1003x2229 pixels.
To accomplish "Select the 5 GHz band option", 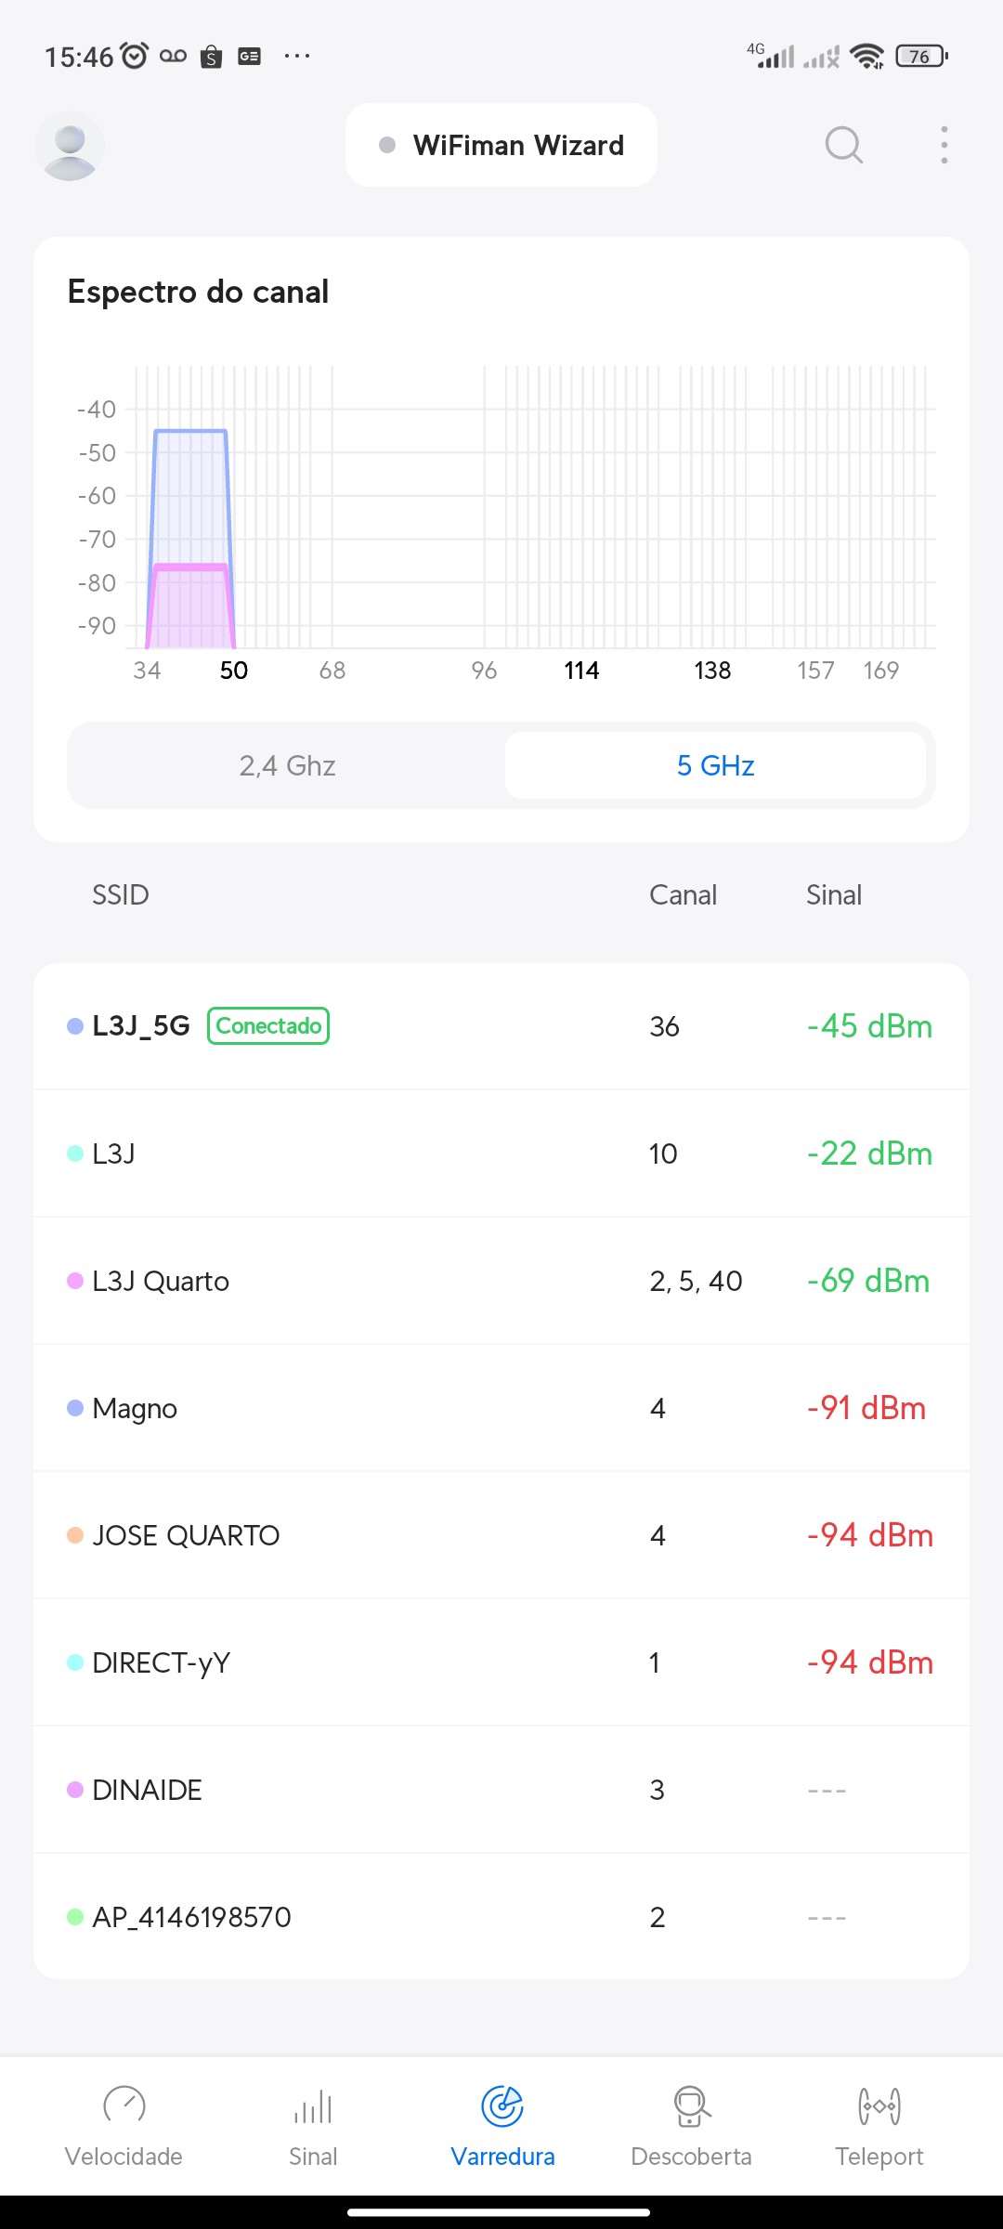I will (x=715, y=765).
